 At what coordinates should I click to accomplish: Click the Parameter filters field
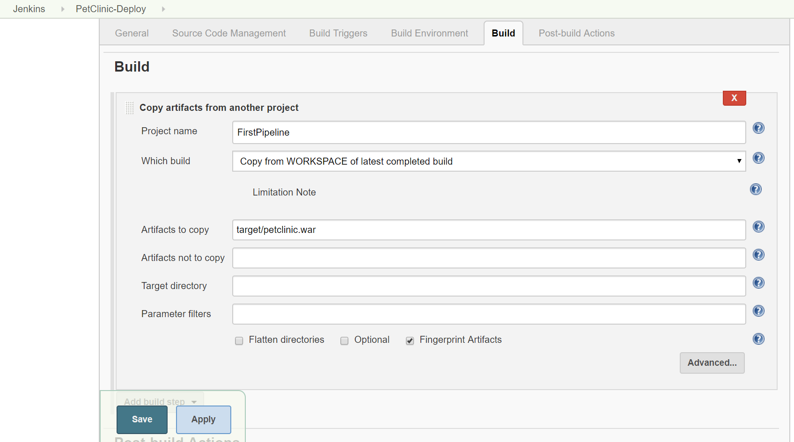489,314
